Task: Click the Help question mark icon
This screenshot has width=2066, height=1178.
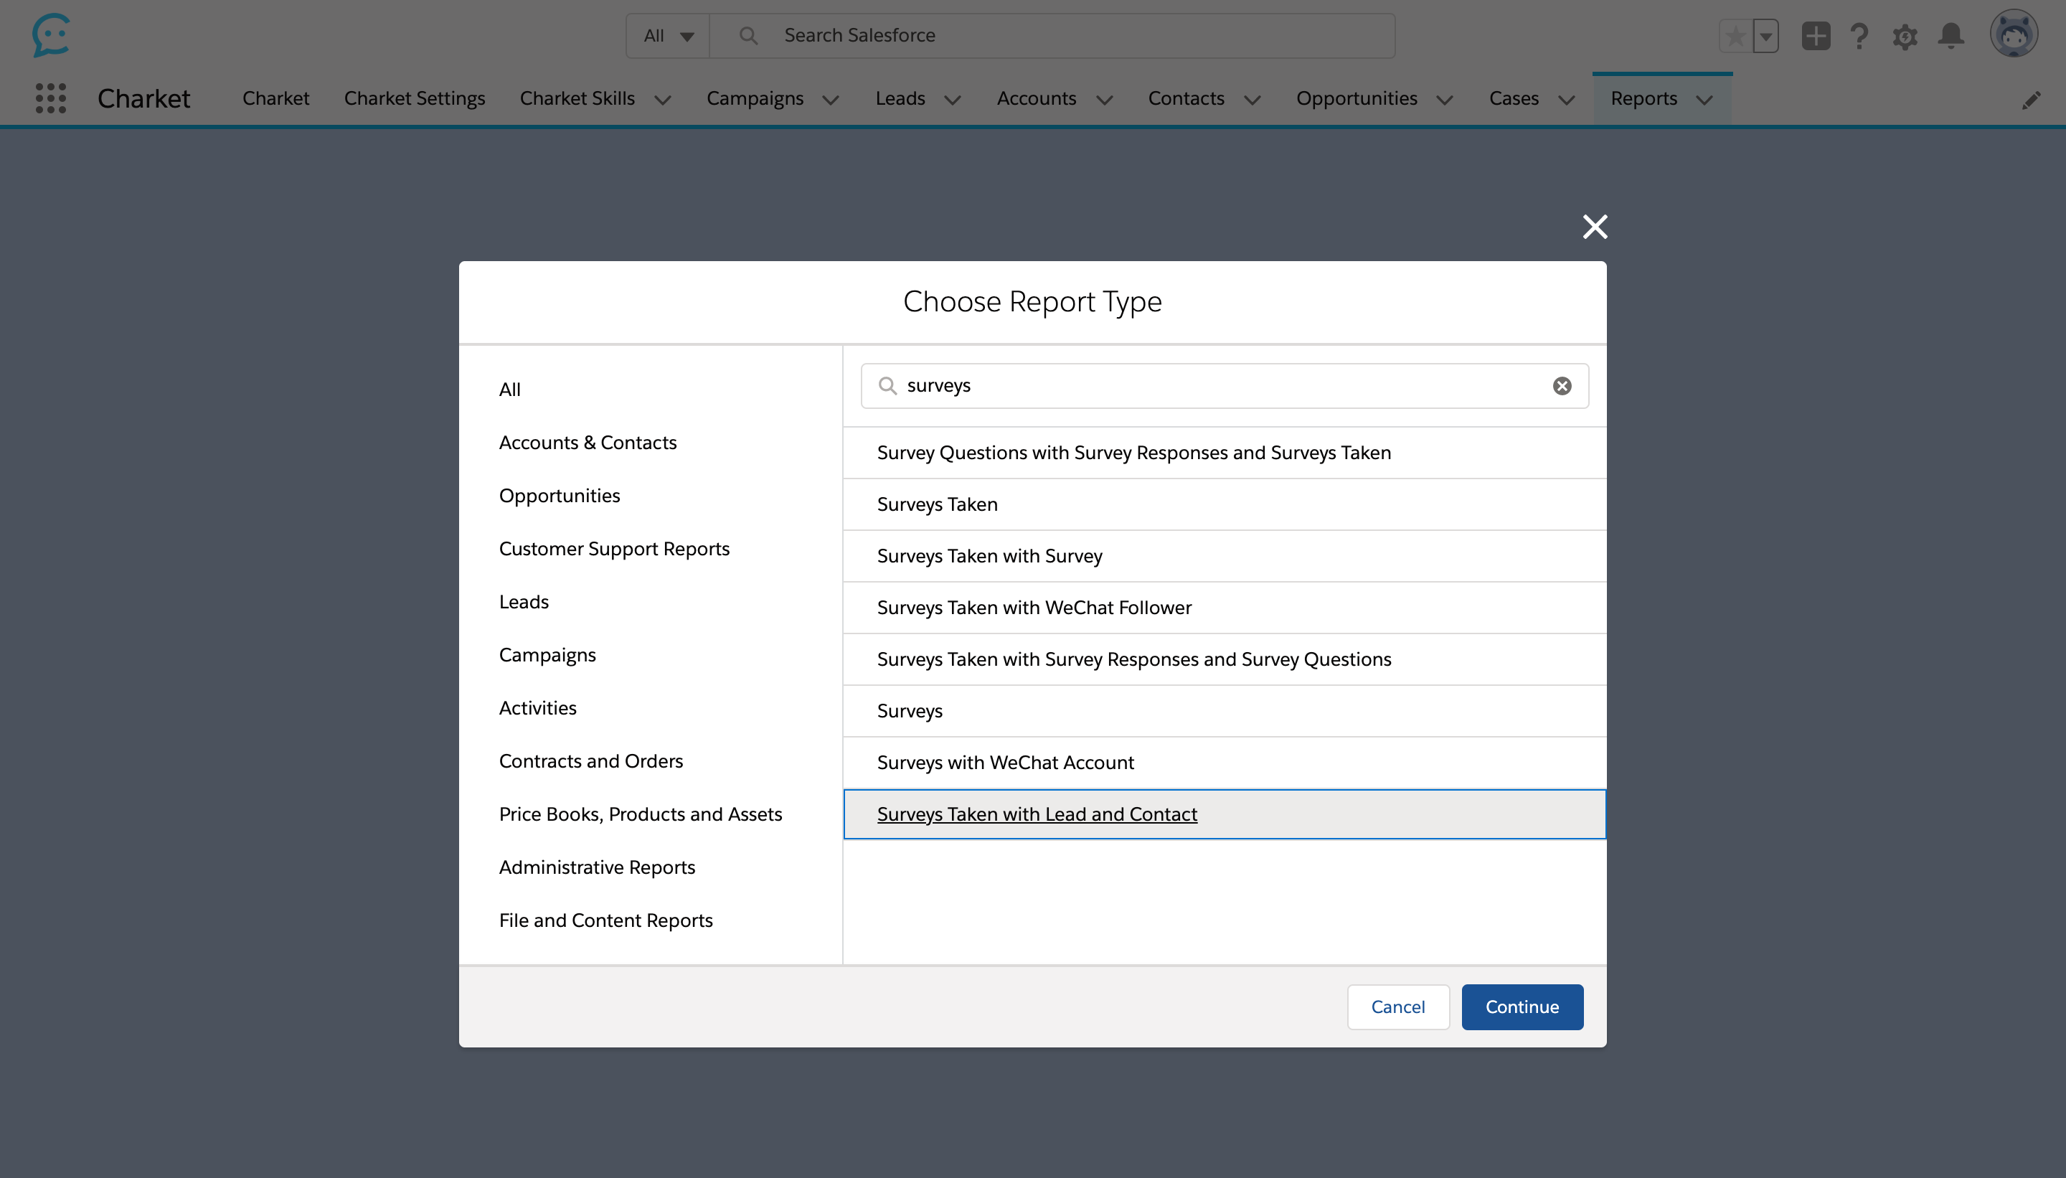Action: point(1859,36)
